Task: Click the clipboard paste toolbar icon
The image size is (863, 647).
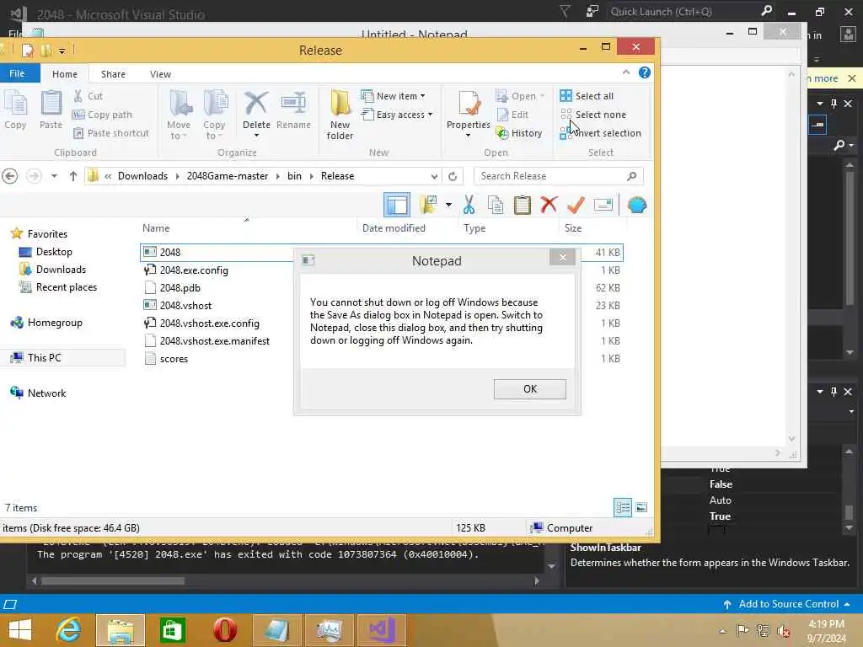Action: tap(523, 206)
